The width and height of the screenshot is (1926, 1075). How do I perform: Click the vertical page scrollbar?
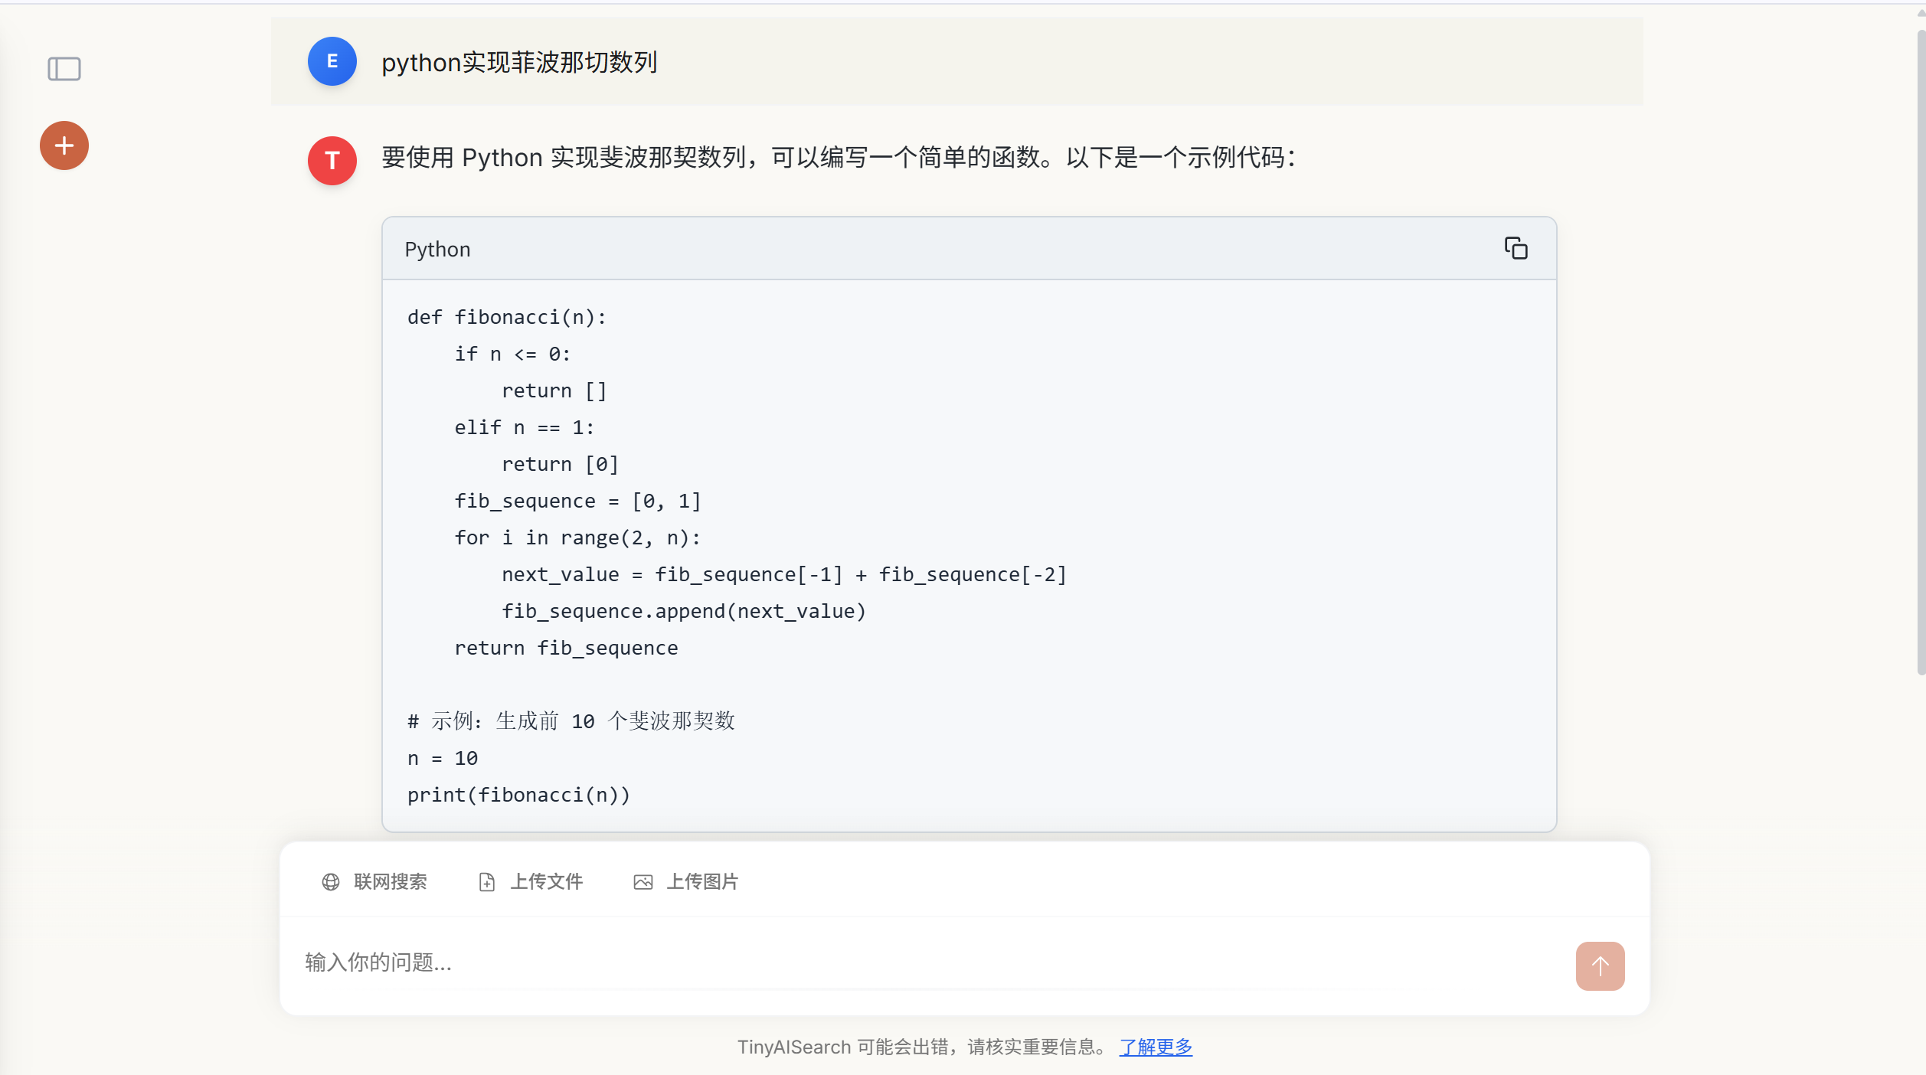[x=1920, y=352]
